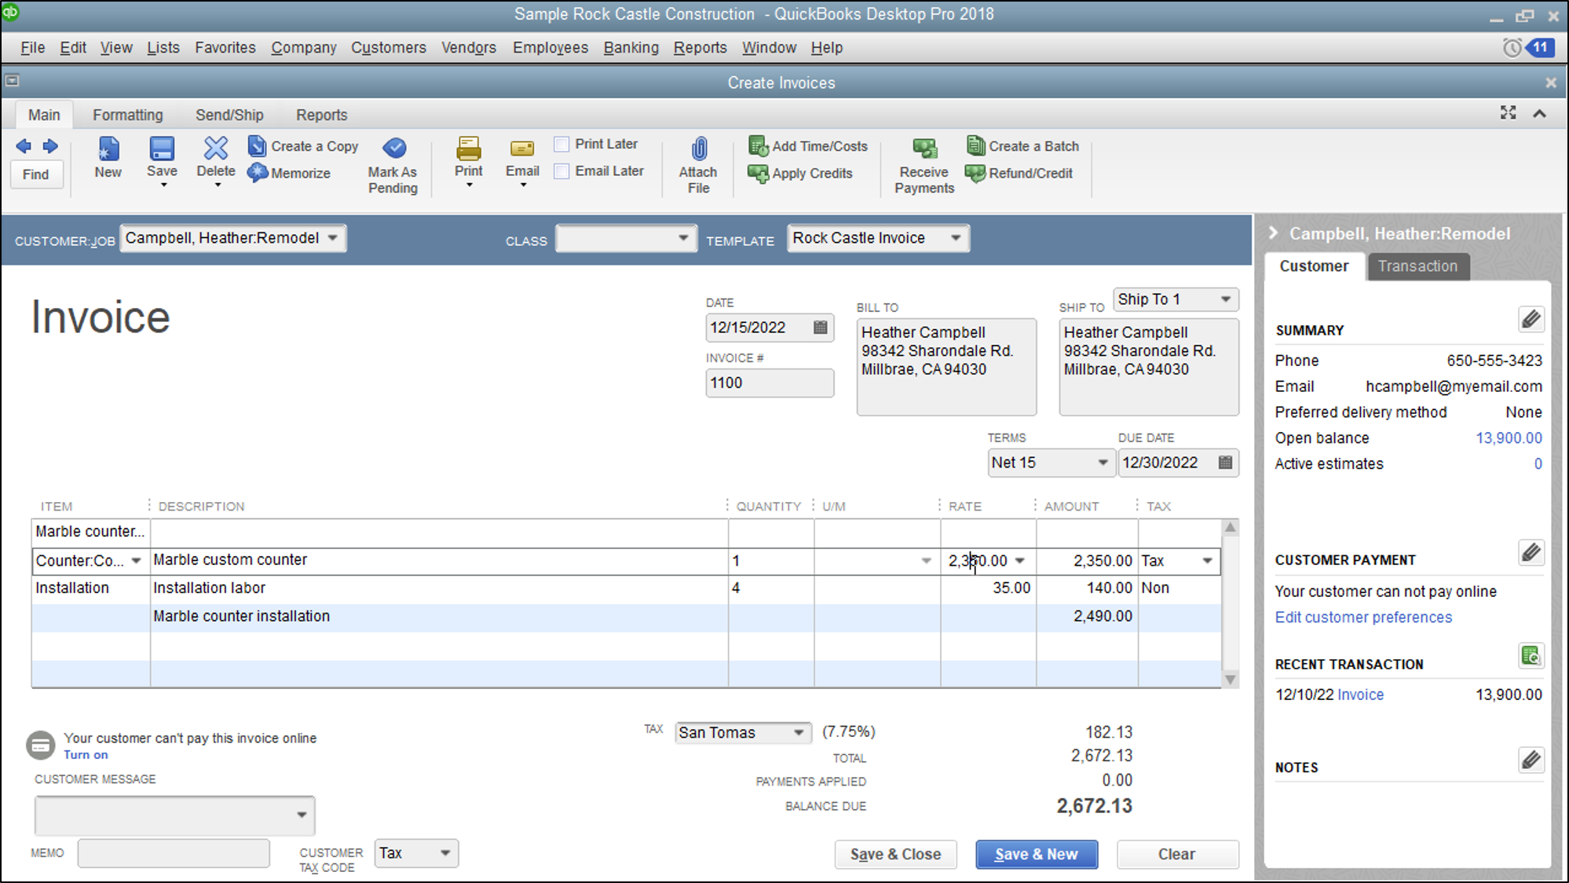Viewport: 1569px width, 883px height.
Task: Open the Customers menu
Action: tap(389, 48)
